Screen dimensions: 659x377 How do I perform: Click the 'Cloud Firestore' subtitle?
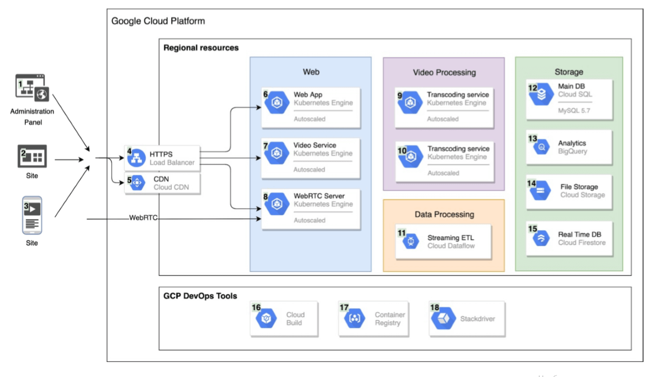pos(582,243)
